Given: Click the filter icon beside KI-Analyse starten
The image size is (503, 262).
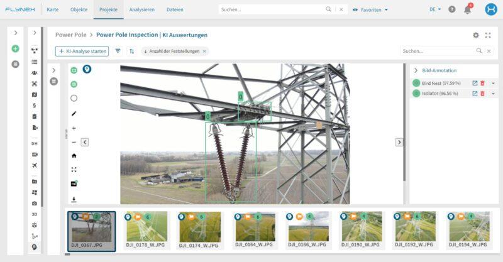Looking at the screenshot, I should click(x=118, y=51).
